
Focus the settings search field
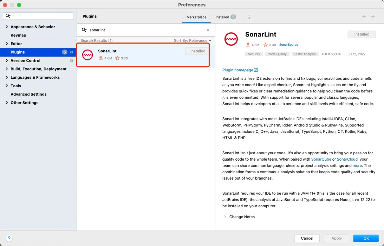coord(38,16)
